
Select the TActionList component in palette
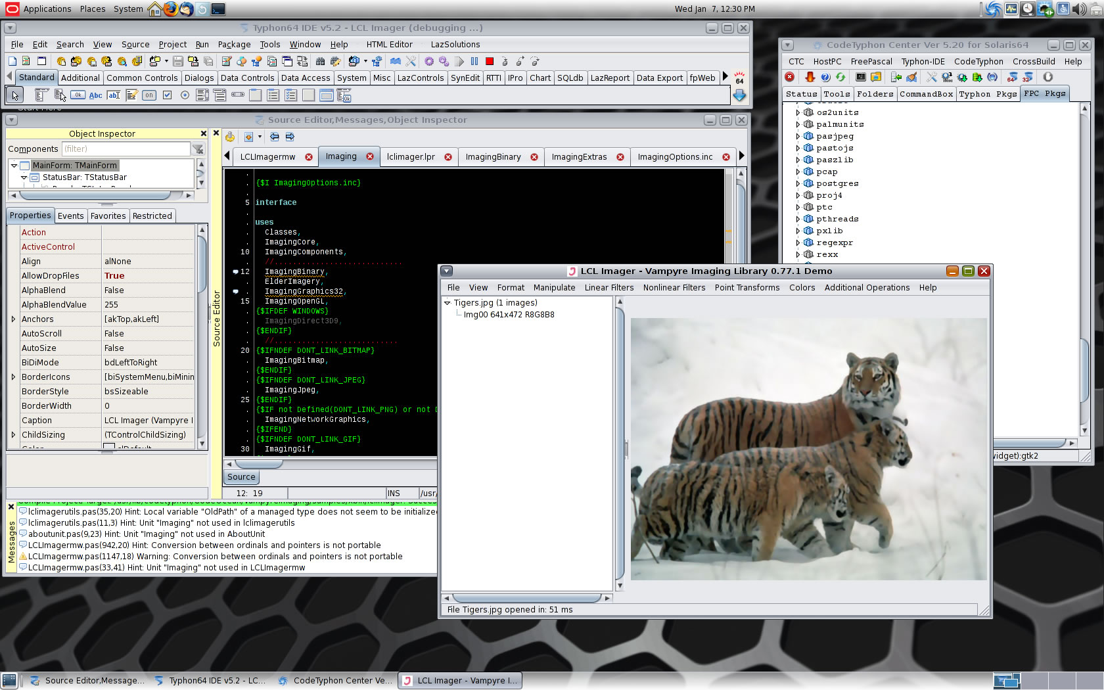(x=344, y=95)
